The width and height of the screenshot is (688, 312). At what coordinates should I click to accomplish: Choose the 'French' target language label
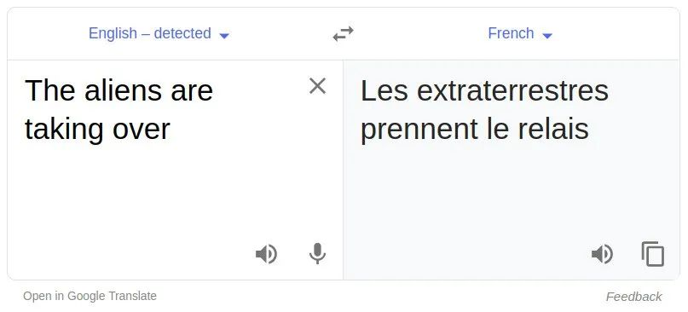click(x=511, y=33)
